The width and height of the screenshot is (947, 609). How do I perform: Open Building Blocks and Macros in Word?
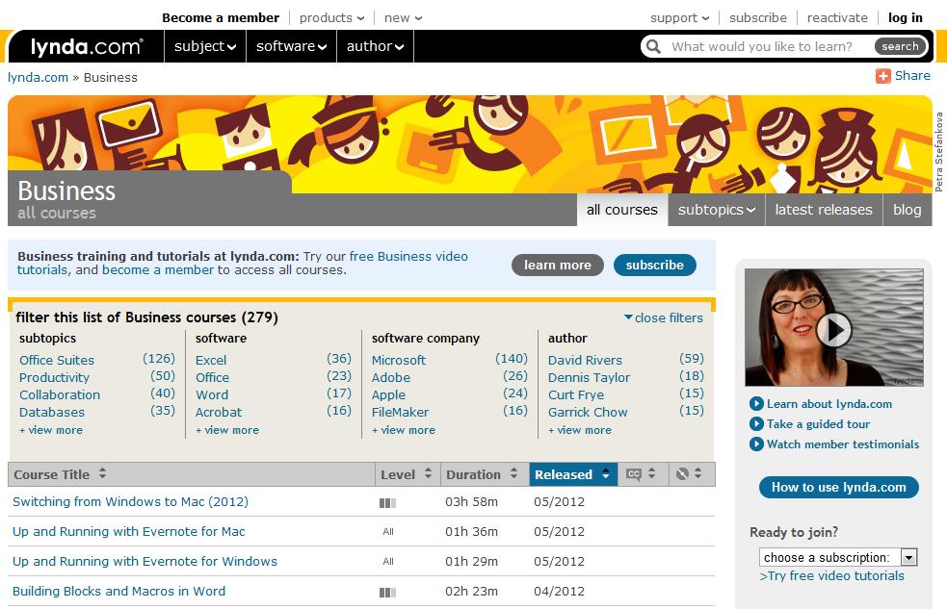coord(119,591)
